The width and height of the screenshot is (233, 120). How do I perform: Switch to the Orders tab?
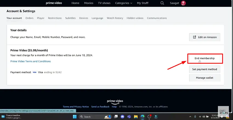tap(29, 18)
